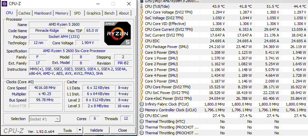Click the Core Speed value 4016.08 MHz
Viewport: 308px width, 136px height.
click(45, 88)
